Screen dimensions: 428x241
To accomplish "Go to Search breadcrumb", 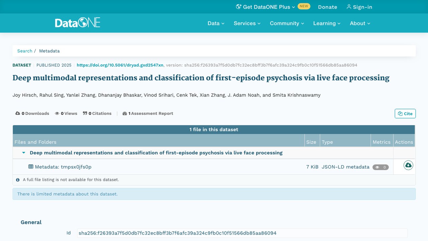I will [x=25, y=51].
